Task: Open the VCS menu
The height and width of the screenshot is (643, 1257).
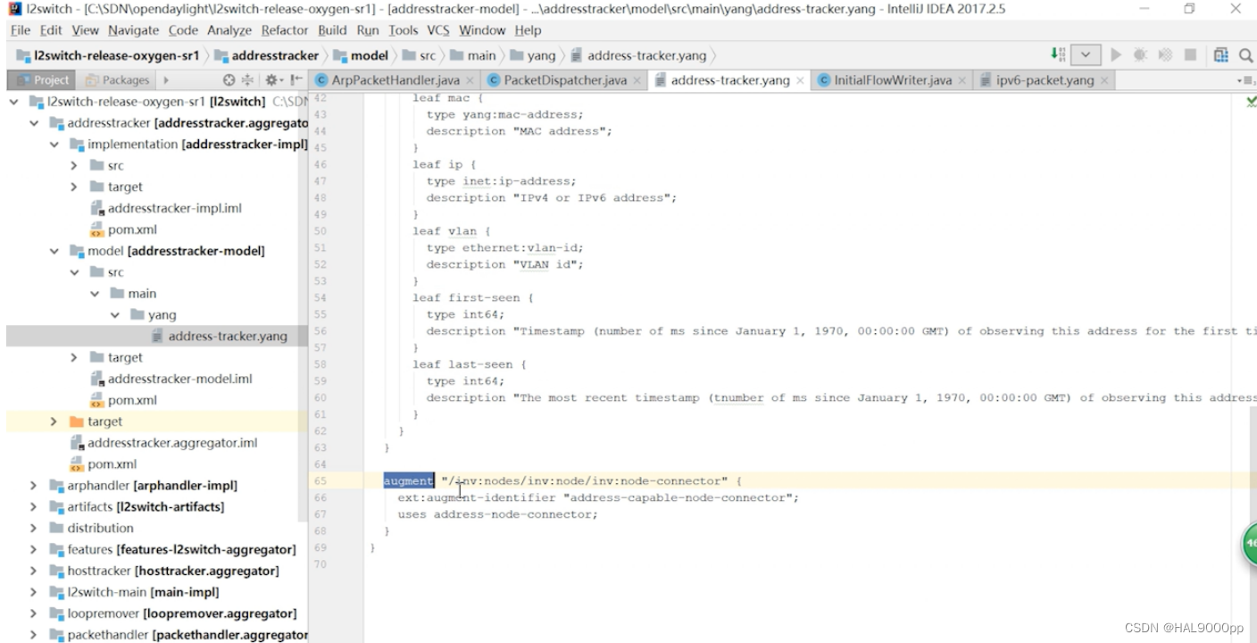Action: click(x=438, y=29)
